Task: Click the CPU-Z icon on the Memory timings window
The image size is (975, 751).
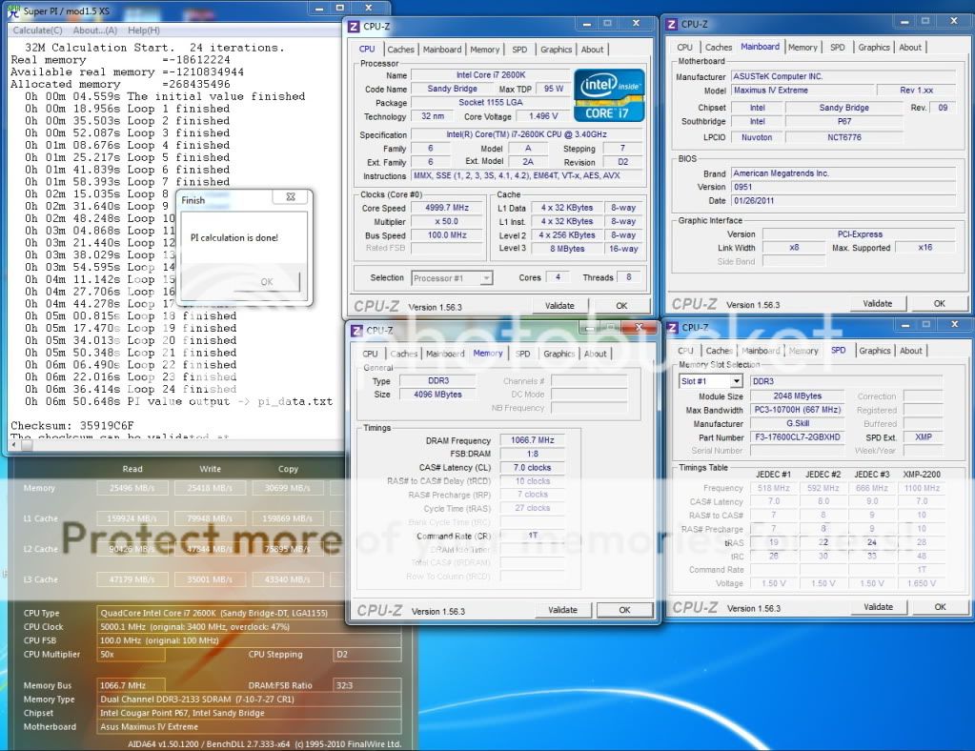Action: 357,331
